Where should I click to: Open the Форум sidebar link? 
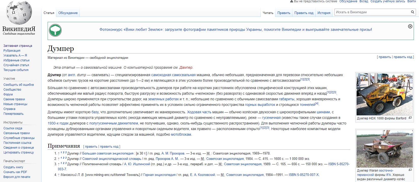coord(8,94)
